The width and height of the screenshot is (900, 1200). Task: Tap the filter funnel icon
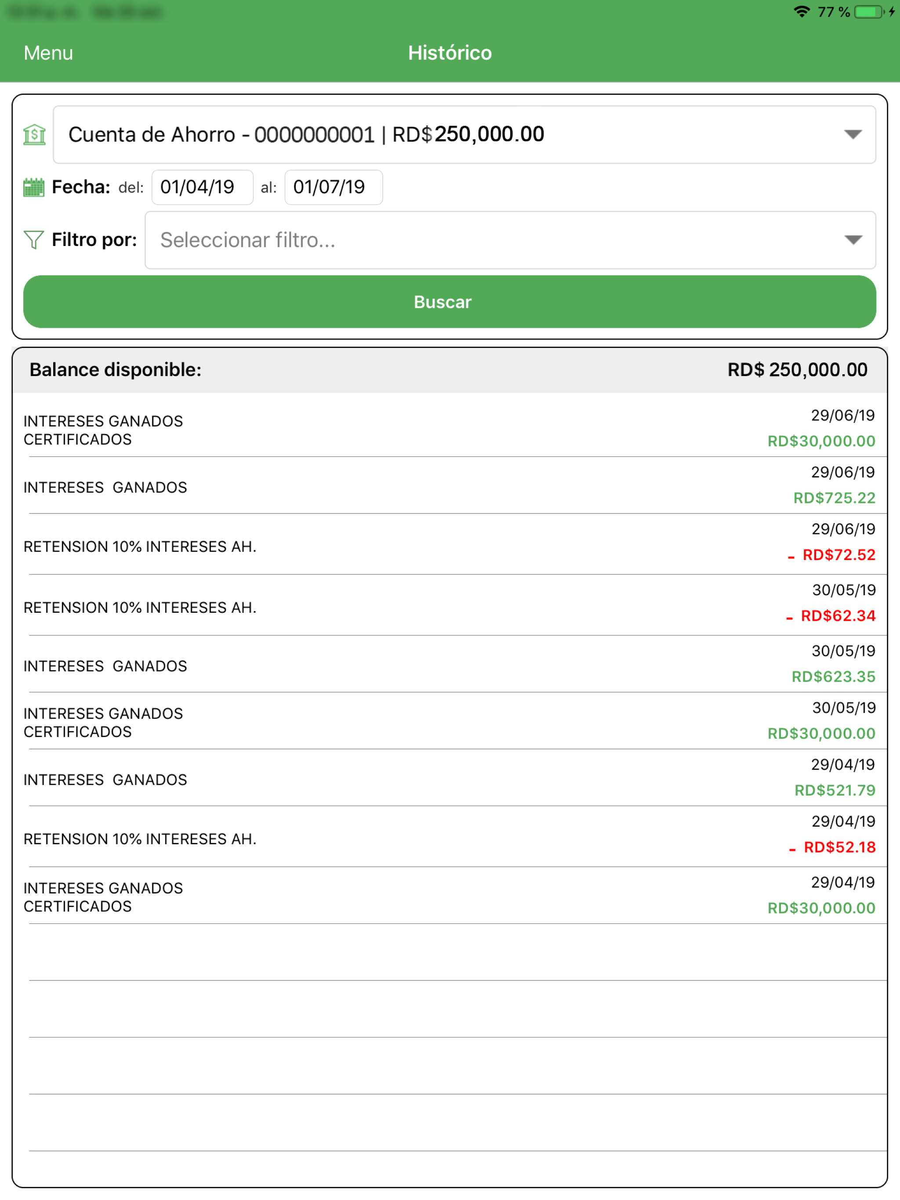point(34,239)
